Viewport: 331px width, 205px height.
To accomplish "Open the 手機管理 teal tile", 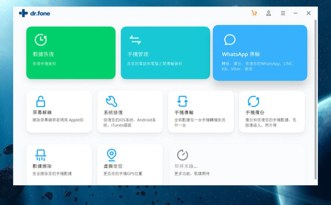I will 165,53.
